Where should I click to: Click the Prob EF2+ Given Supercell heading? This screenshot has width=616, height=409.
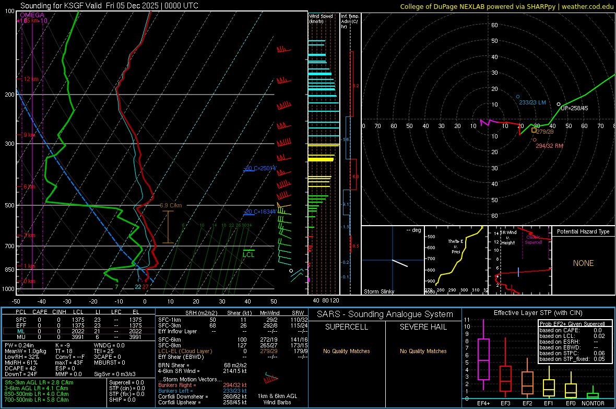click(572, 324)
